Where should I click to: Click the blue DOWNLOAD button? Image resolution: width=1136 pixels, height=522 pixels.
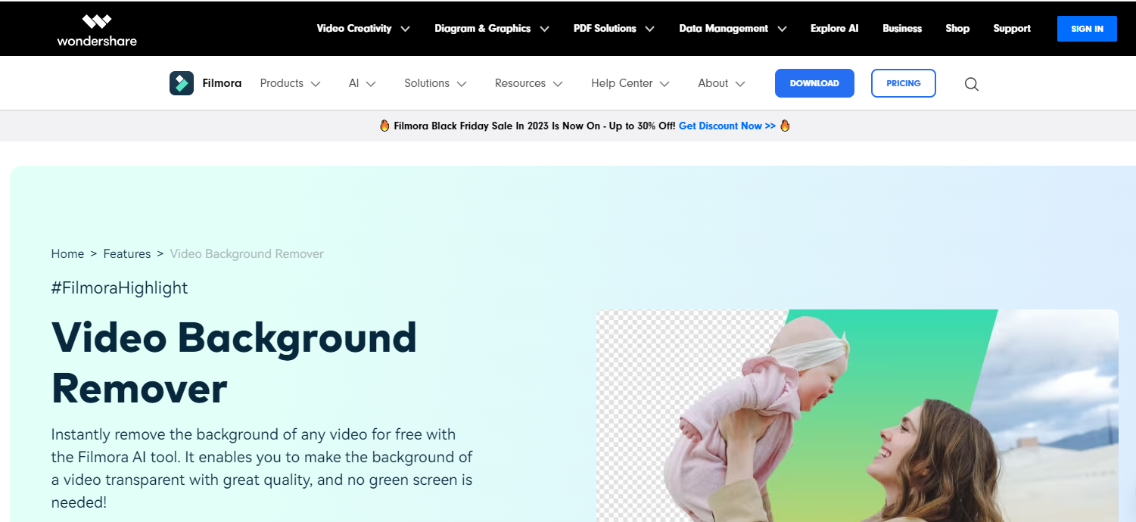tap(814, 83)
